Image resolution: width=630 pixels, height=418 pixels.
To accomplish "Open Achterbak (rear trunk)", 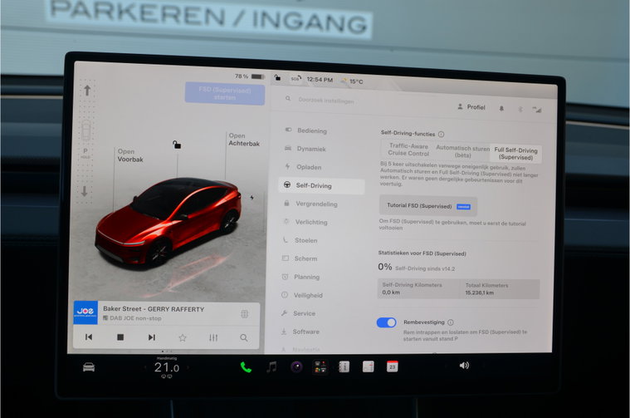I will tap(244, 140).
